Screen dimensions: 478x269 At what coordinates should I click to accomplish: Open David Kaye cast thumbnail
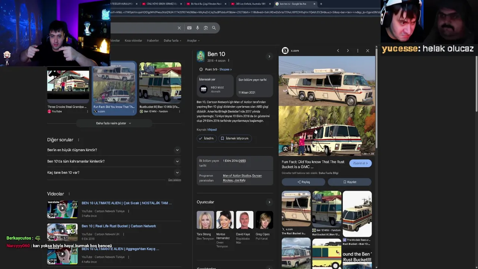point(245,220)
